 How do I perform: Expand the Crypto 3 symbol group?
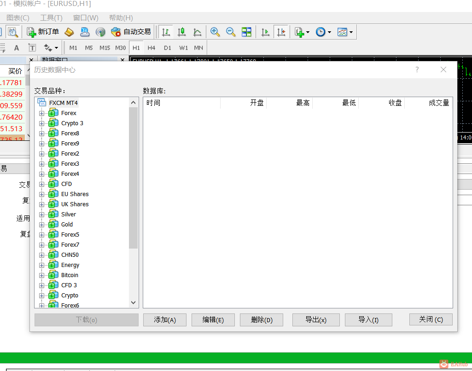41,124
